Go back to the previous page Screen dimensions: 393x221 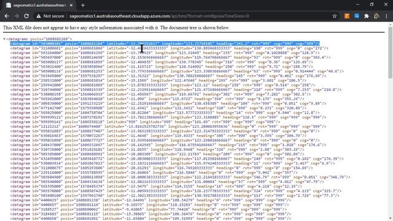coord(7,16)
